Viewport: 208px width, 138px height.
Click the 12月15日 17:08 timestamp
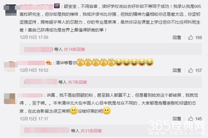34,37
